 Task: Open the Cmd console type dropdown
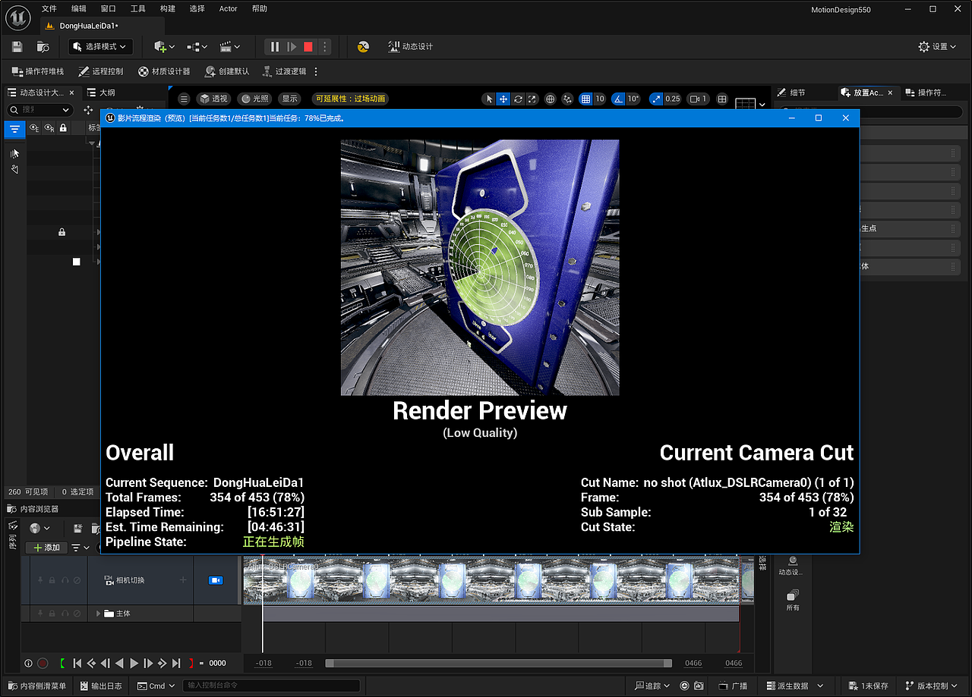155,685
